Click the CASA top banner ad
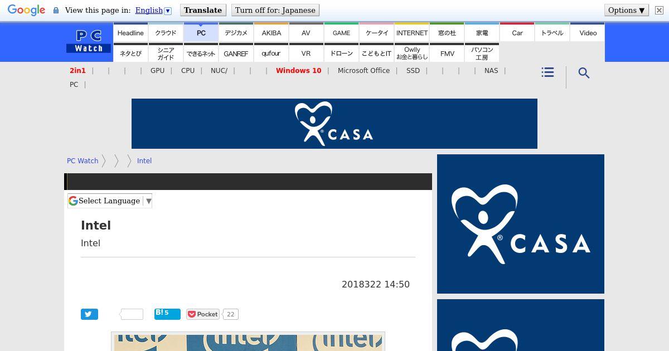The width and height of the screenshot is (669, 351). point(334,124)
